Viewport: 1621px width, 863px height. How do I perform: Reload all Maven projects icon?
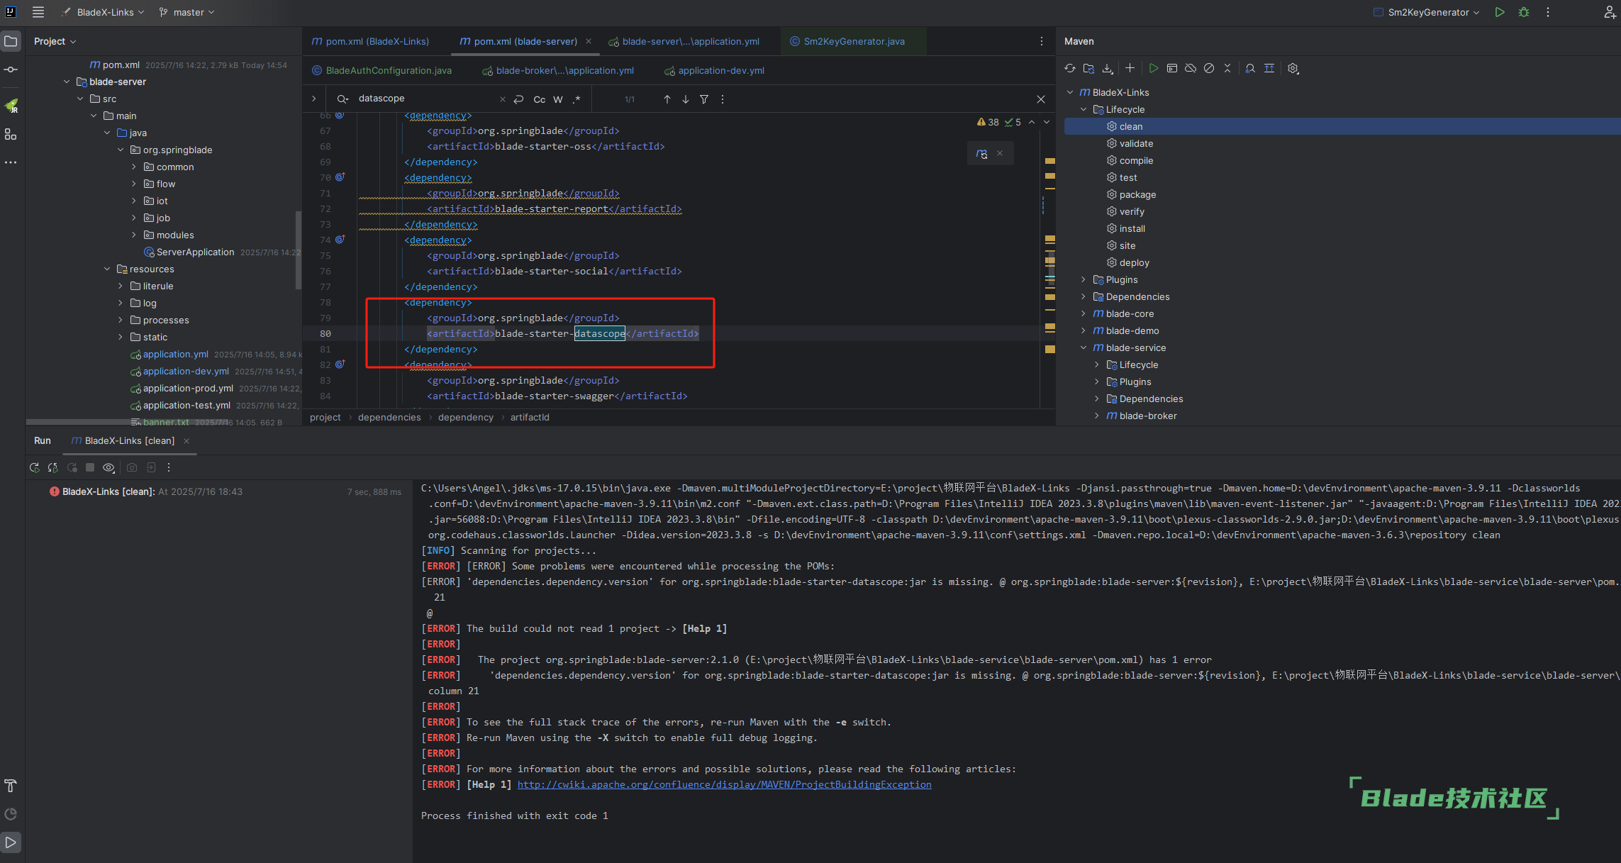(x=1070, y=69)
